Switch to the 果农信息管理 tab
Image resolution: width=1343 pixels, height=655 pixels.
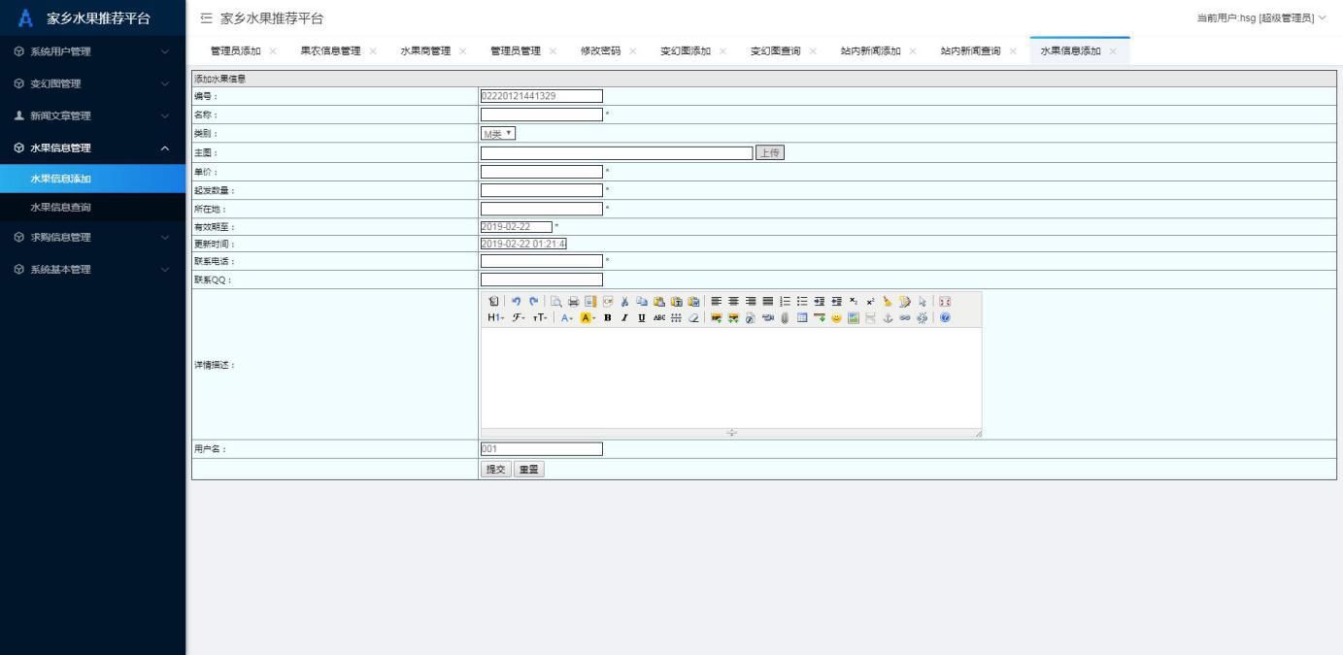click(x=330, y=50)
